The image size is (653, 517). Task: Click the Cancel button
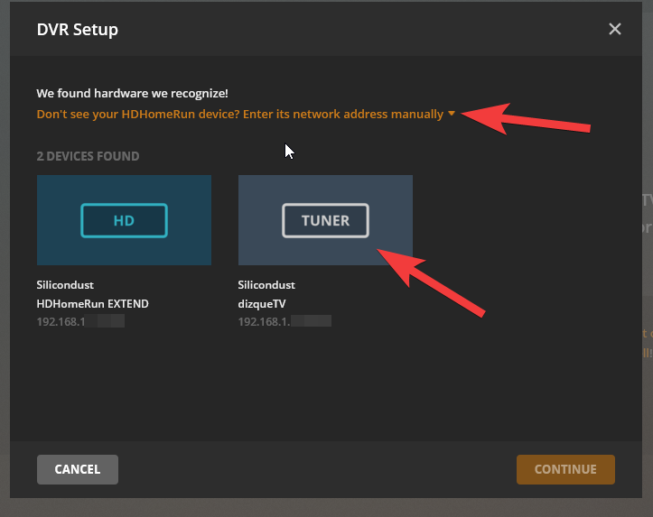[78, 469]
